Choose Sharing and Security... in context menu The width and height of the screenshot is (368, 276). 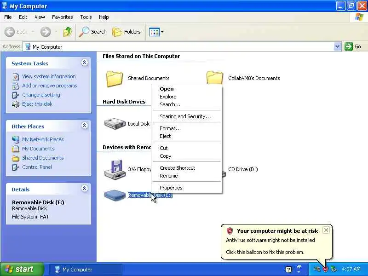click(187, 116)
